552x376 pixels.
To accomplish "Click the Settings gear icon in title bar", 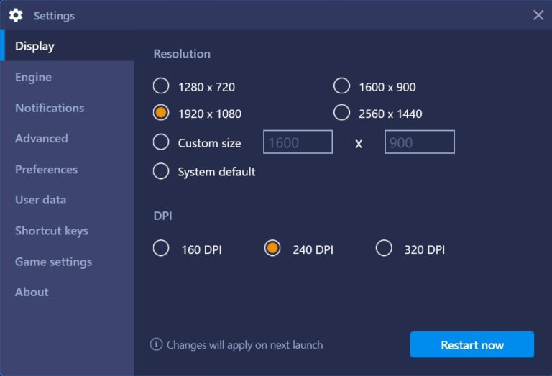I will pyautogui.click(x=16, y=16).
